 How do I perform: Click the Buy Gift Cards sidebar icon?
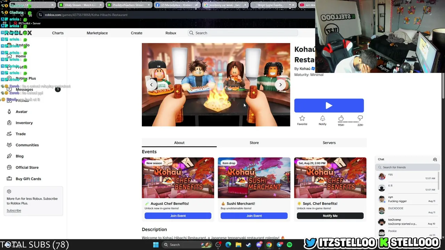point(9,178)
